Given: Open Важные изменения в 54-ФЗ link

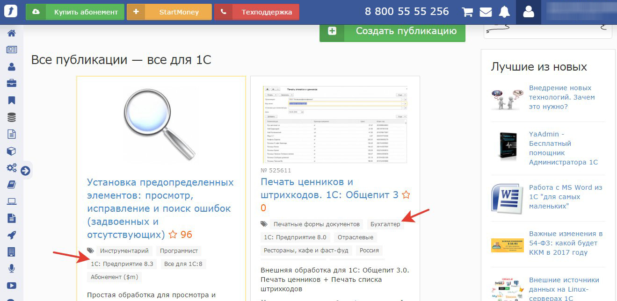Looking at the screenshot, I should tap(566, 243).
